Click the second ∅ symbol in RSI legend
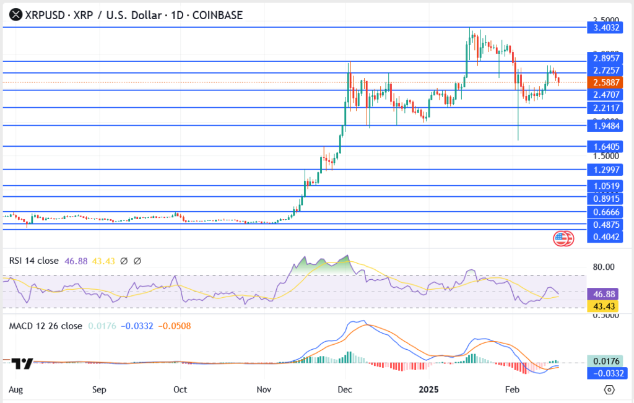Viewport: 634px width, 403px height. tap(137, 261)
